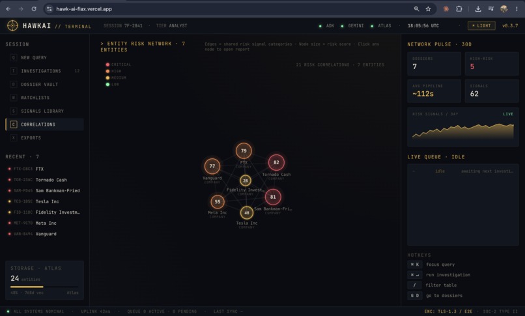Open the recent Tesla Inc dossier
The height and width of the screenshot is (316, 525).
click(x=44, y=201)
